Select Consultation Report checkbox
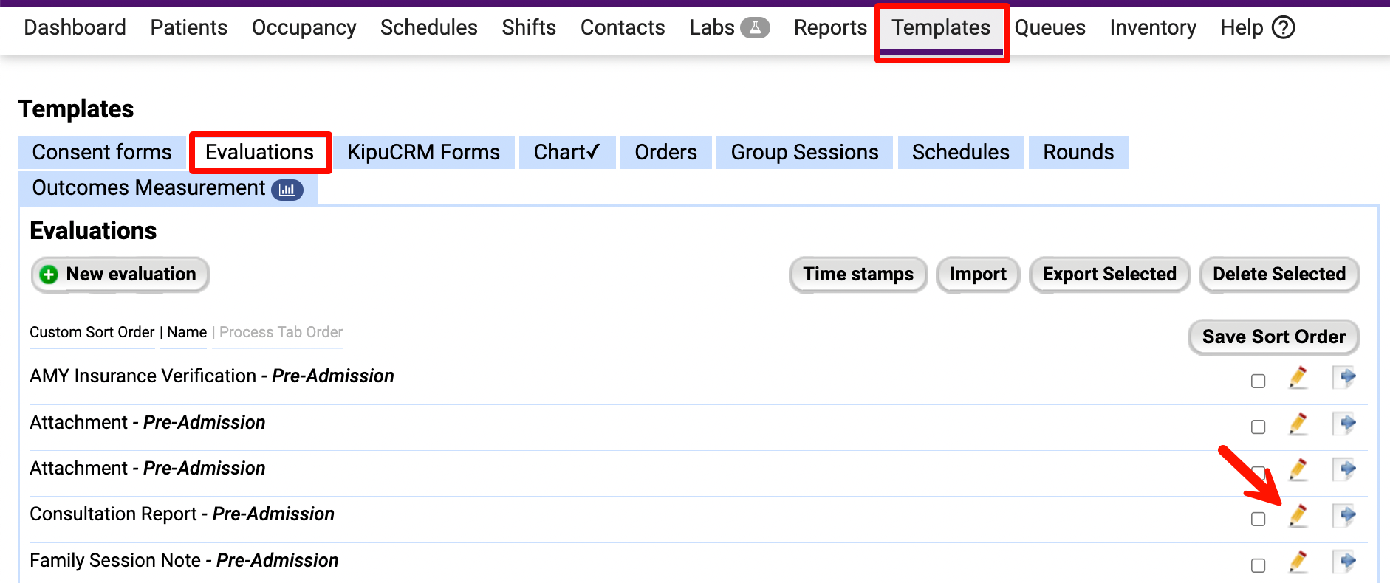 (x=1258, y=519)
